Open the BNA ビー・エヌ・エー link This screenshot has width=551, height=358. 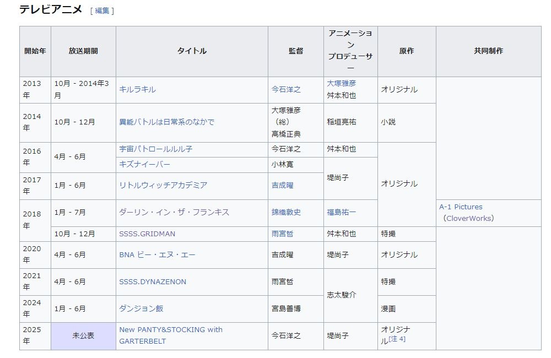[x=157, y=254]
